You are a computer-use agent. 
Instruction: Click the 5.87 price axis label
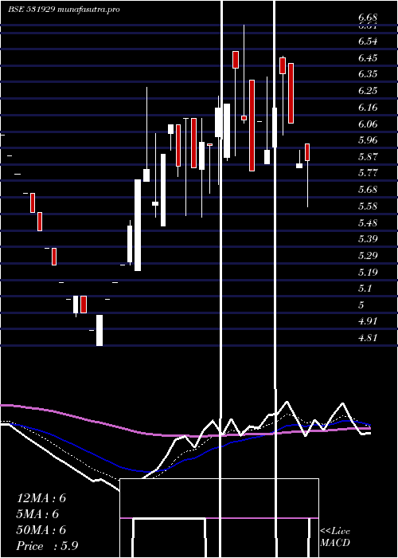click(368, 156)
